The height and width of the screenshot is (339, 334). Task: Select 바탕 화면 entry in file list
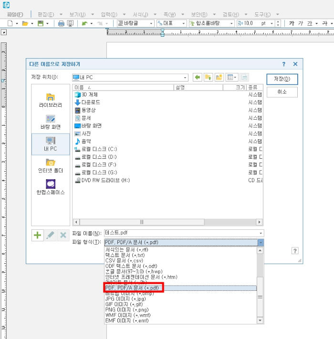pos(88,126)
